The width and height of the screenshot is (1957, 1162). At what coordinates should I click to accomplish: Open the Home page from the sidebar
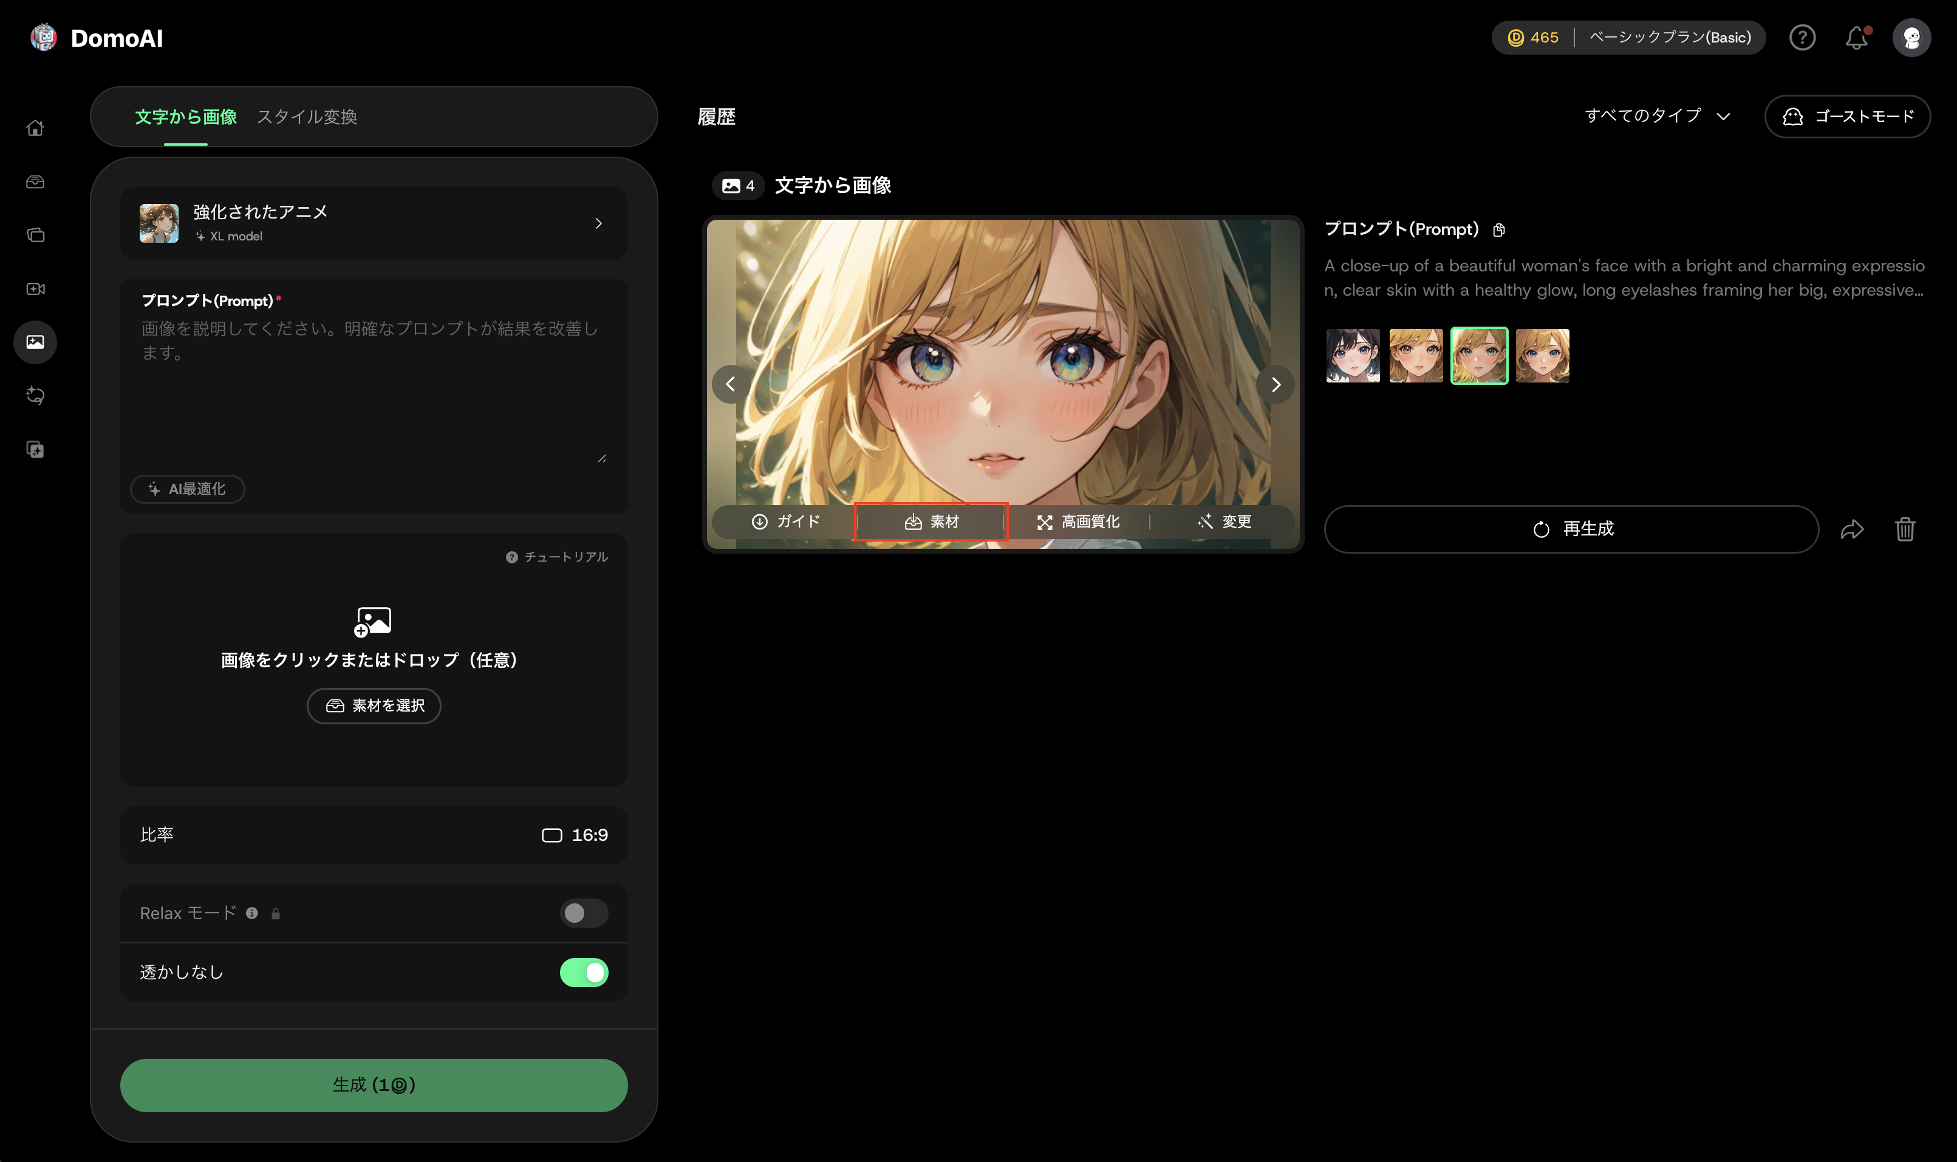(35, 127)
